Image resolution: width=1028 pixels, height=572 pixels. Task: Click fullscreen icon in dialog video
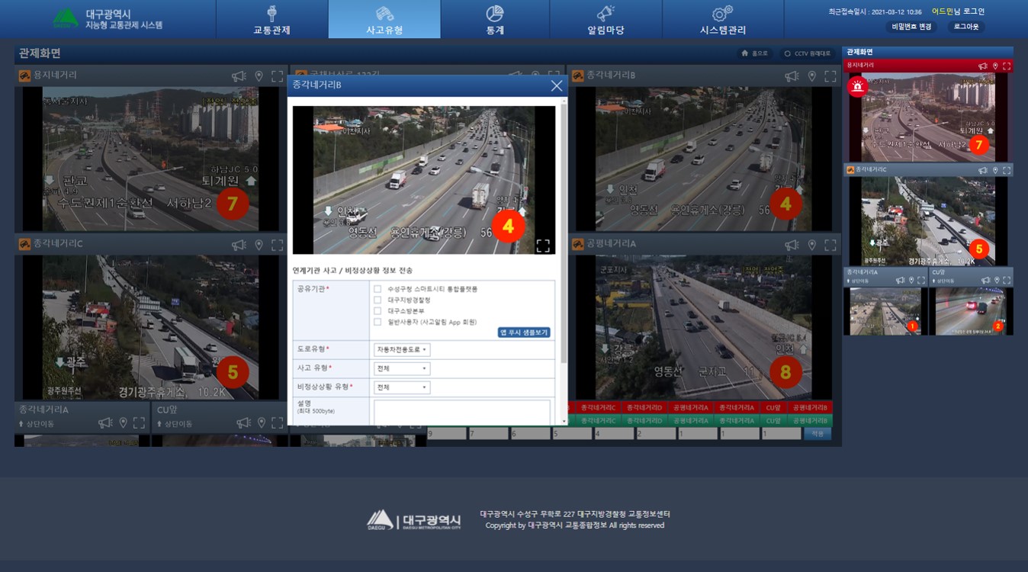pyautogui.click(x=542, y=246)
